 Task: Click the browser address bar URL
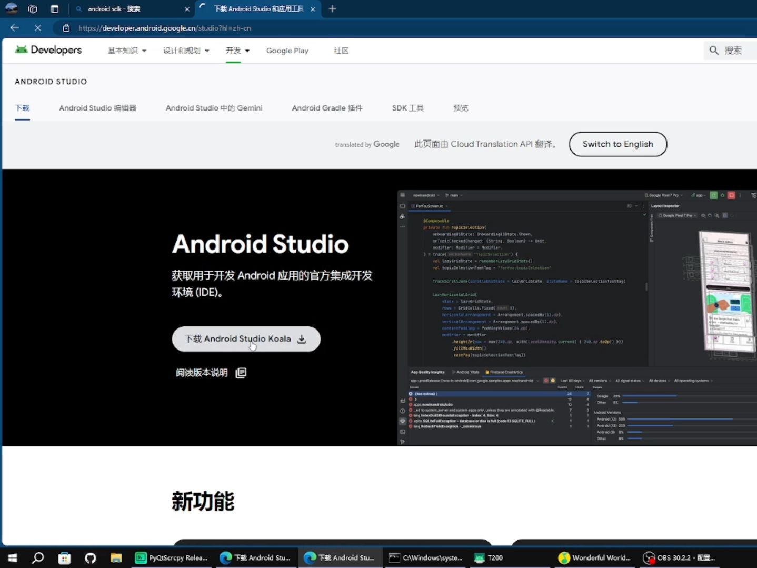(164, 28)
